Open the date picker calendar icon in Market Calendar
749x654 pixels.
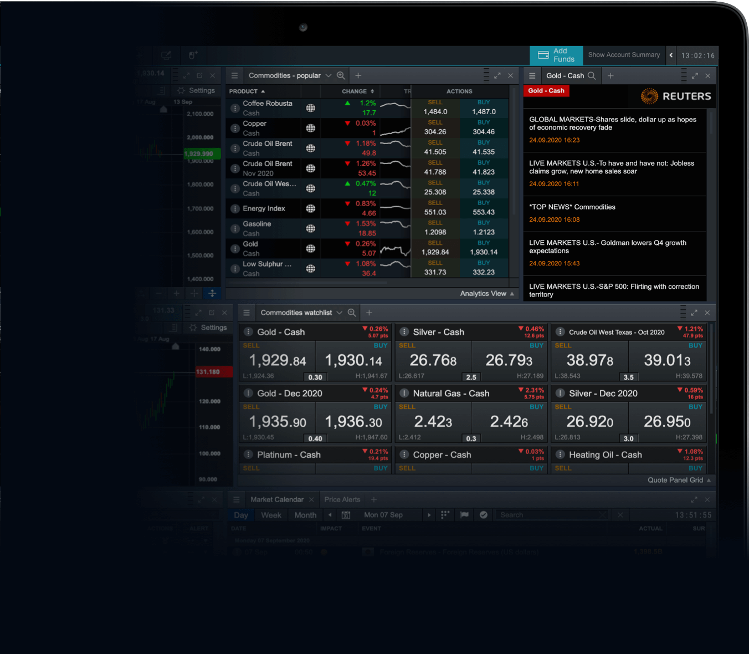pos(346,514)
